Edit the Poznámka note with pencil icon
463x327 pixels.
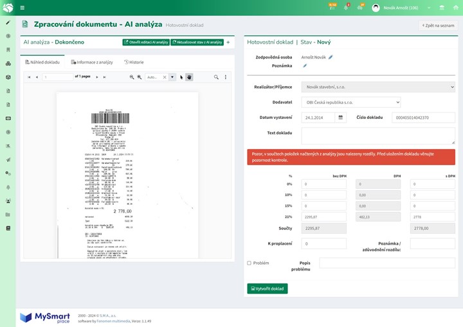(x=305, y=66)
